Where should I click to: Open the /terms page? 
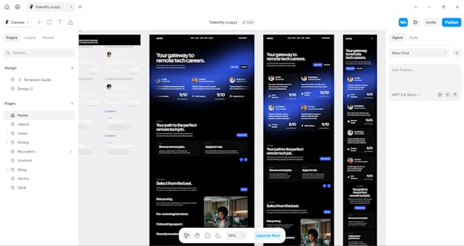(x=23, y=179)
